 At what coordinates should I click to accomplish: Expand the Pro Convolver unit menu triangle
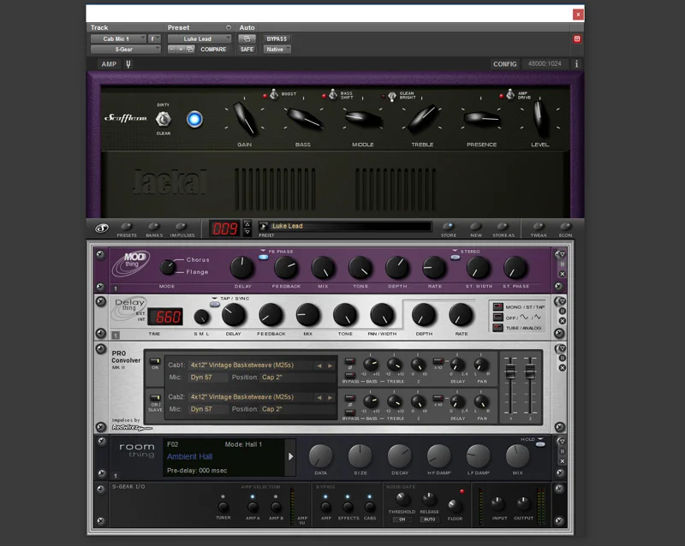[562, 348]
